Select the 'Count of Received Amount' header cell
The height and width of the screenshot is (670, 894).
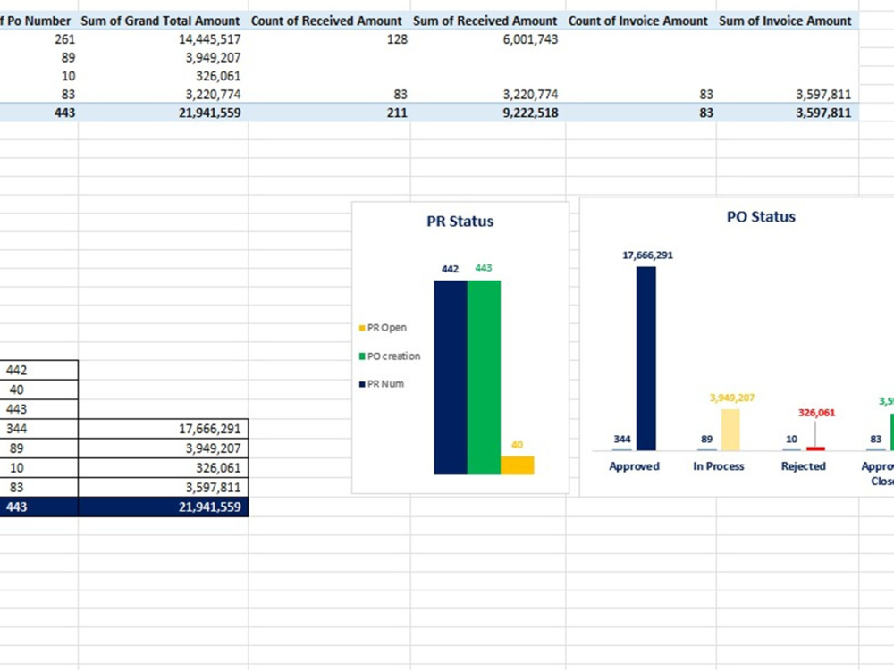coord(329,21)
